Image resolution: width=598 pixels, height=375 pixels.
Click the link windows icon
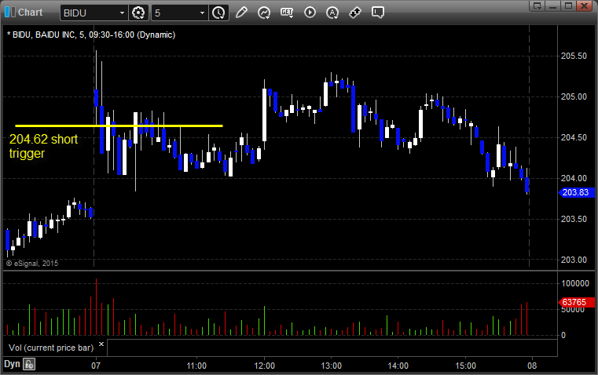[x=355, y=13]
